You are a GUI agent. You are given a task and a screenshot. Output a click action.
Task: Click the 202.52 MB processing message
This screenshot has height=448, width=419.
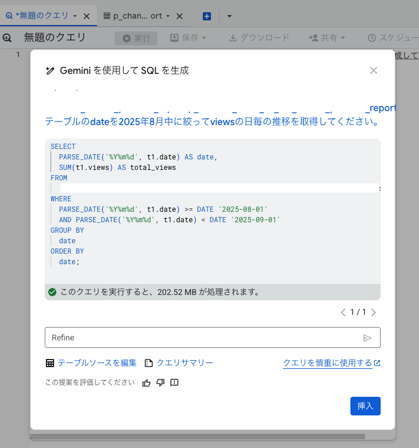(160, 292)
